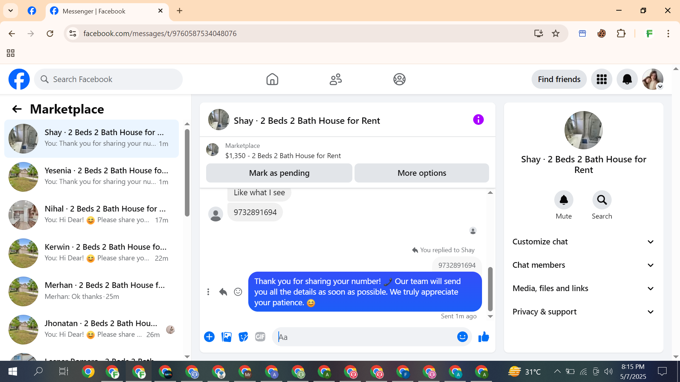React to the message with the smiley icon
The image size is (680, 382).
pos(238,292)
